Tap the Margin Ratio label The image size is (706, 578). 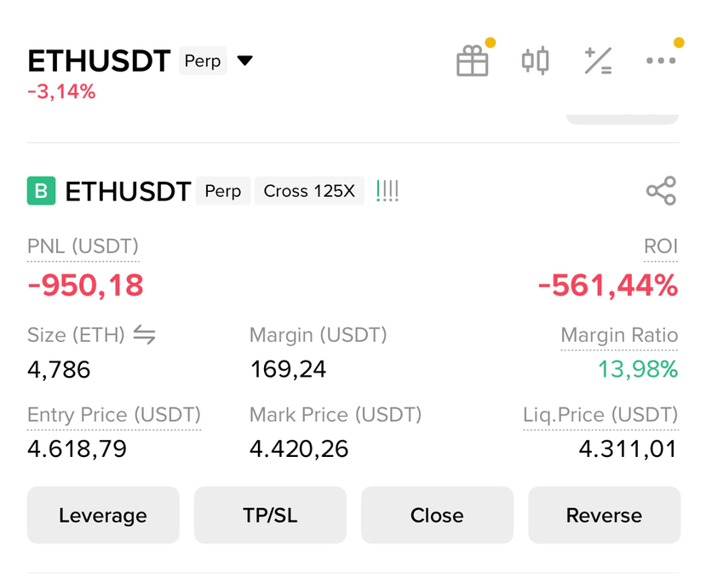pos(619,335)
